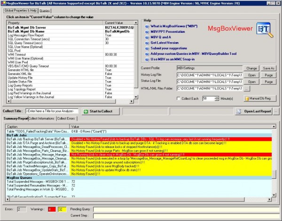Click the summary report scroll-right arrow

point(269,199)
